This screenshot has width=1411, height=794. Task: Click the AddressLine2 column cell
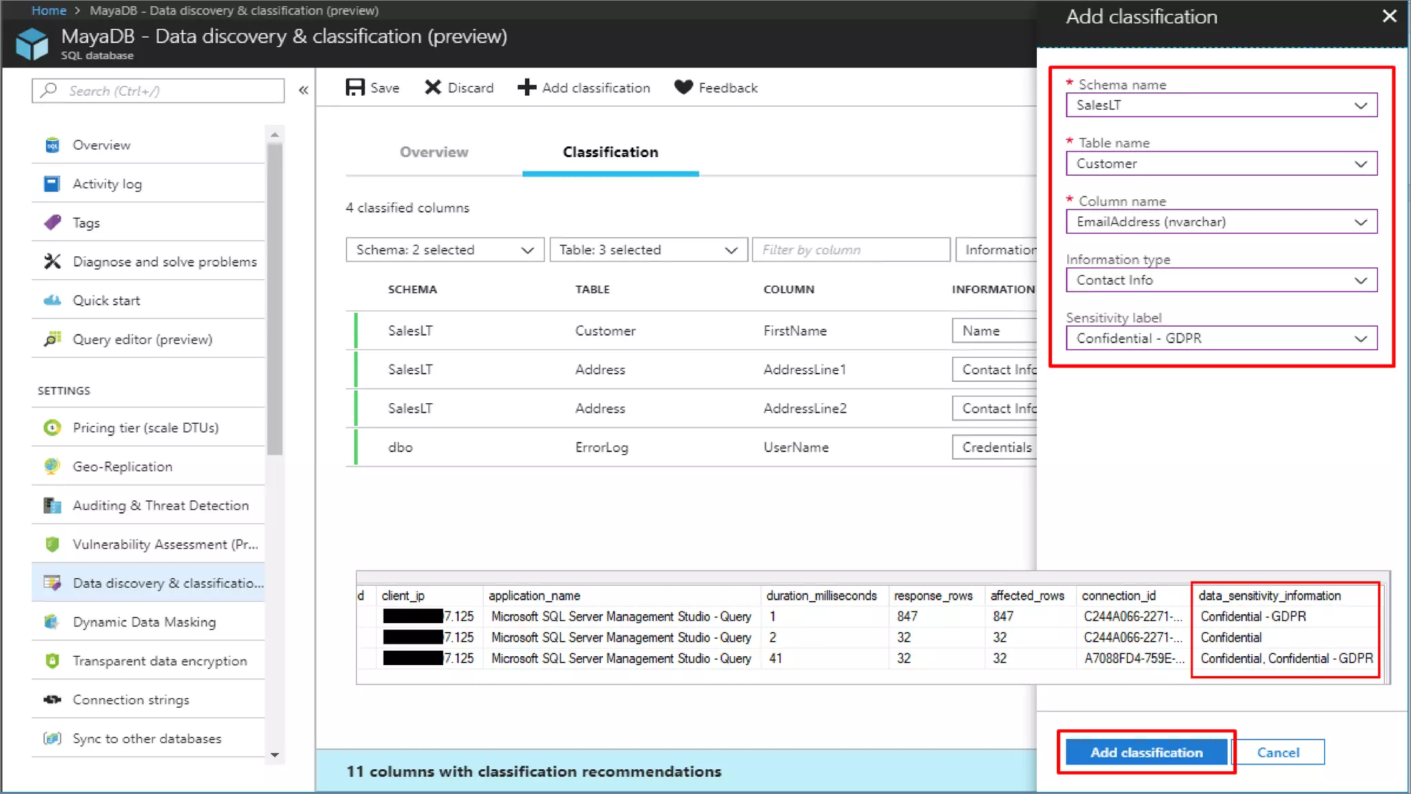[x=805, y=409]
